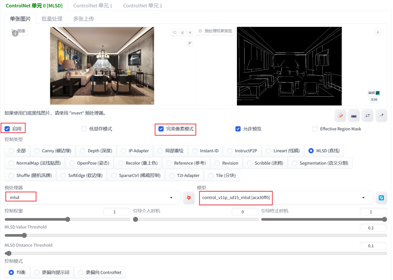Download the preprocessor preview result
Screen dimensions: 393x280
pos(378,32)
